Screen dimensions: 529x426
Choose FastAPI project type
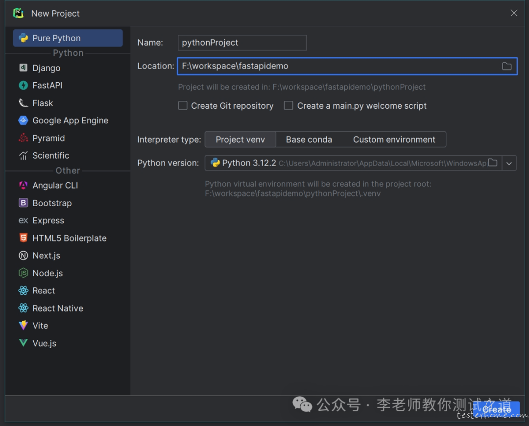click(x=68, y=85)
